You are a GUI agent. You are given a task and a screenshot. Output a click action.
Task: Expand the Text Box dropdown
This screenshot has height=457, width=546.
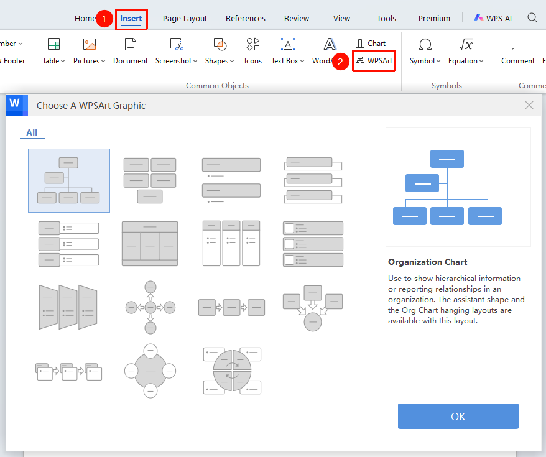pyautogui.click(x=288, y=52)
